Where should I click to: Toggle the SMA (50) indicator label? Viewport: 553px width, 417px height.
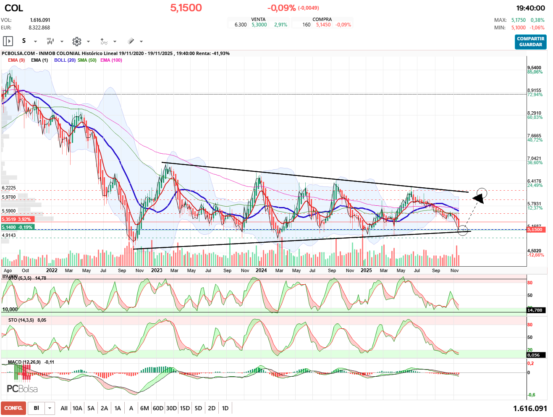coord(87,60)
